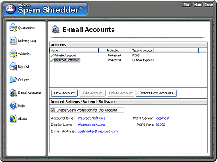This screenshot has height=162, width=217.
Task: Click the Blacklist crossed envelope icon
Action: point(13,66)
